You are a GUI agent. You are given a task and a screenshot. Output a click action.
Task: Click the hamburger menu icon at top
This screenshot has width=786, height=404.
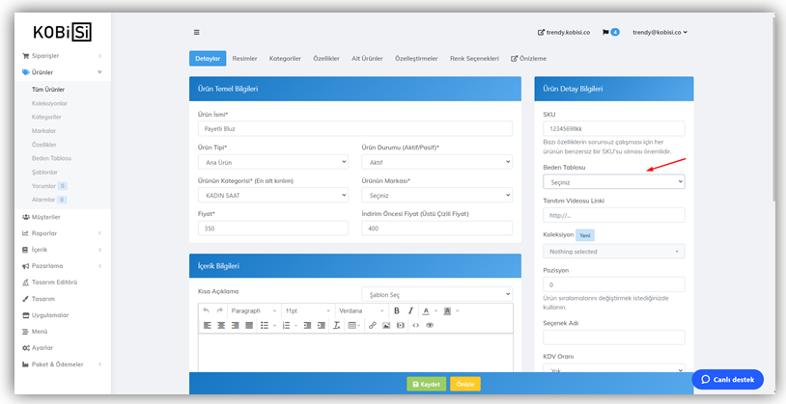click(197, 32)
